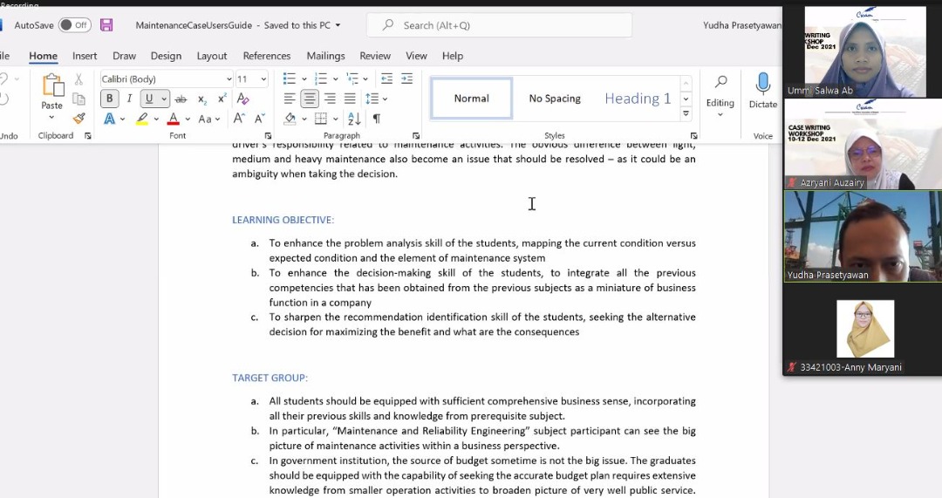Screen dimensions: 942x498
Task: Click the Shading paint bucket color
Action: coord(290,119)
